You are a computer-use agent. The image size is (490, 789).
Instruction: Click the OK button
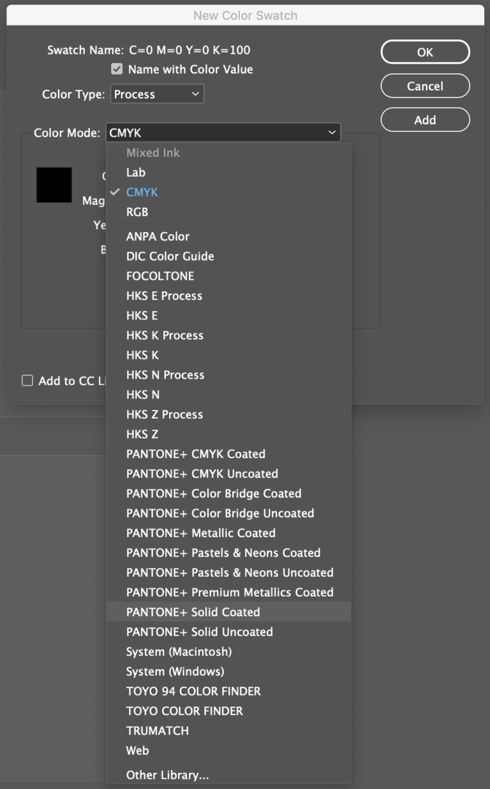[425, 52]
